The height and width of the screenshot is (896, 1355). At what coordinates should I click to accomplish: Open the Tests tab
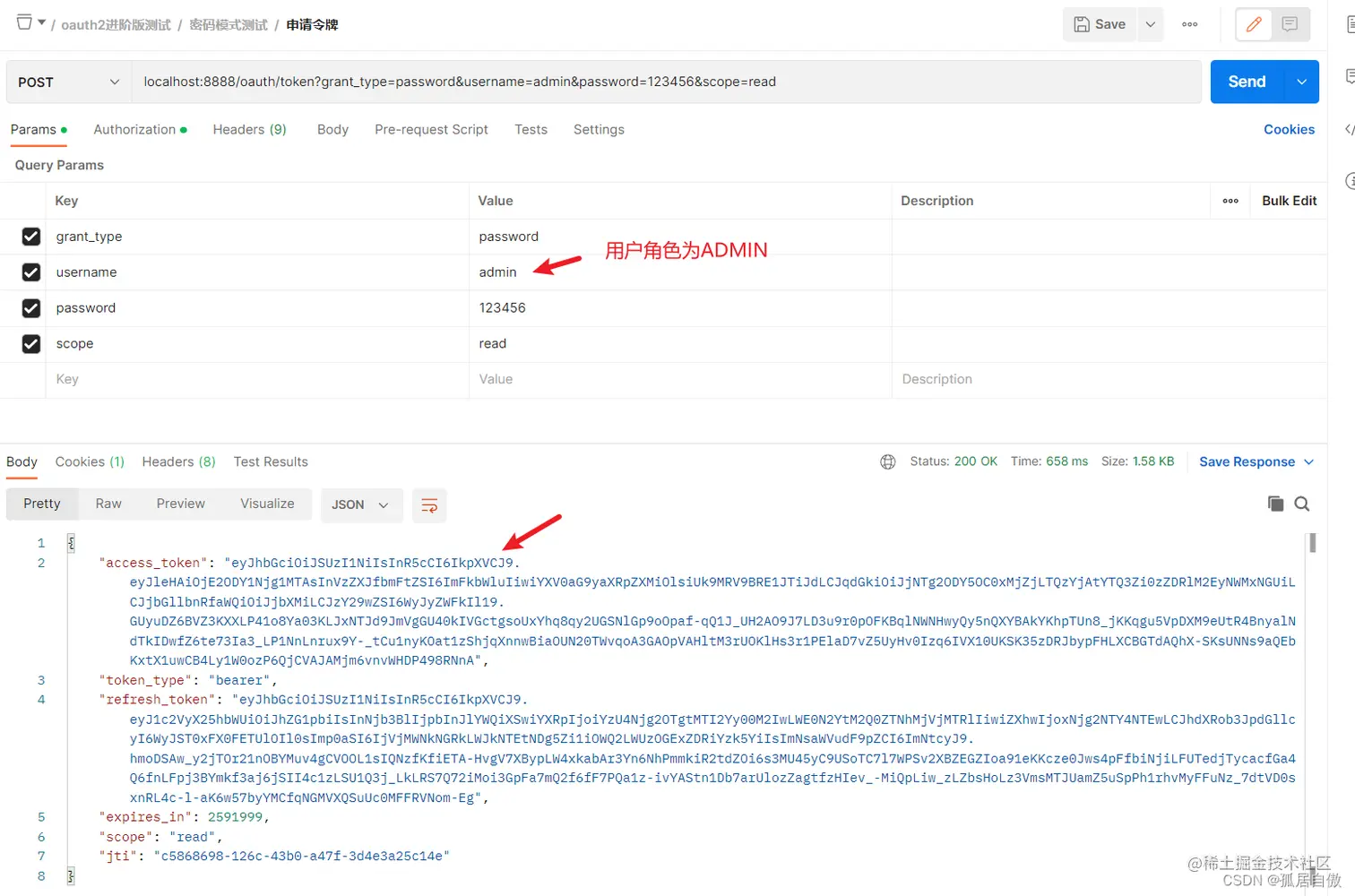coord(531,130)
